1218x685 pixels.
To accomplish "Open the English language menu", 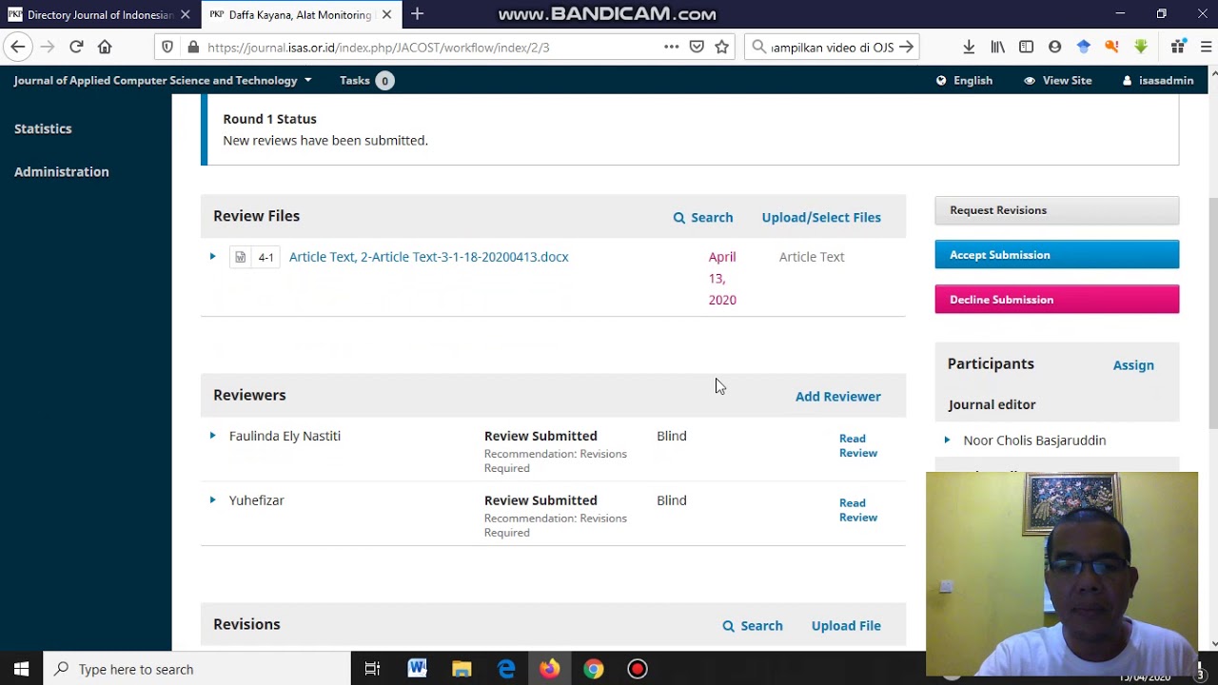I will pyautogui.click(x=964, y=80).
